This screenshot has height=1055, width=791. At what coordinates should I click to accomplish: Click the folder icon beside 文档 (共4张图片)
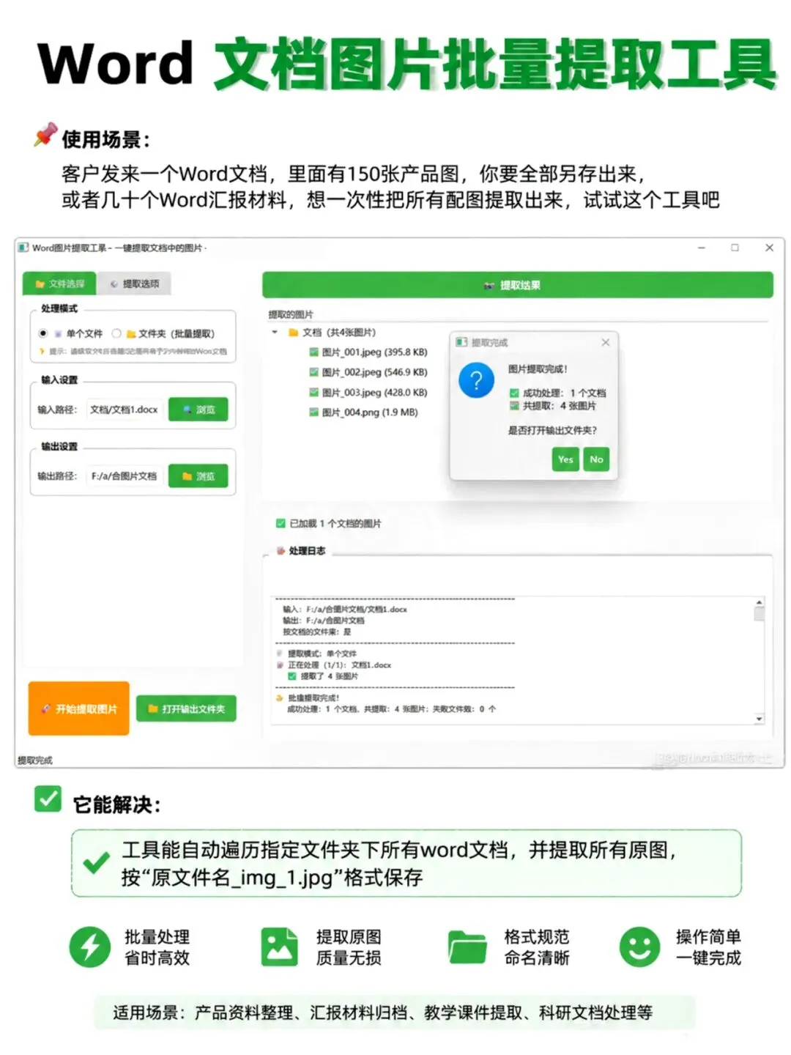click(x=293, y=333)
